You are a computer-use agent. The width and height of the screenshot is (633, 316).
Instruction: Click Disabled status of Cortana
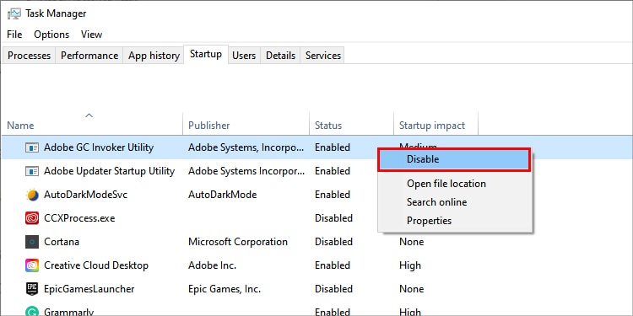[334, 242]
